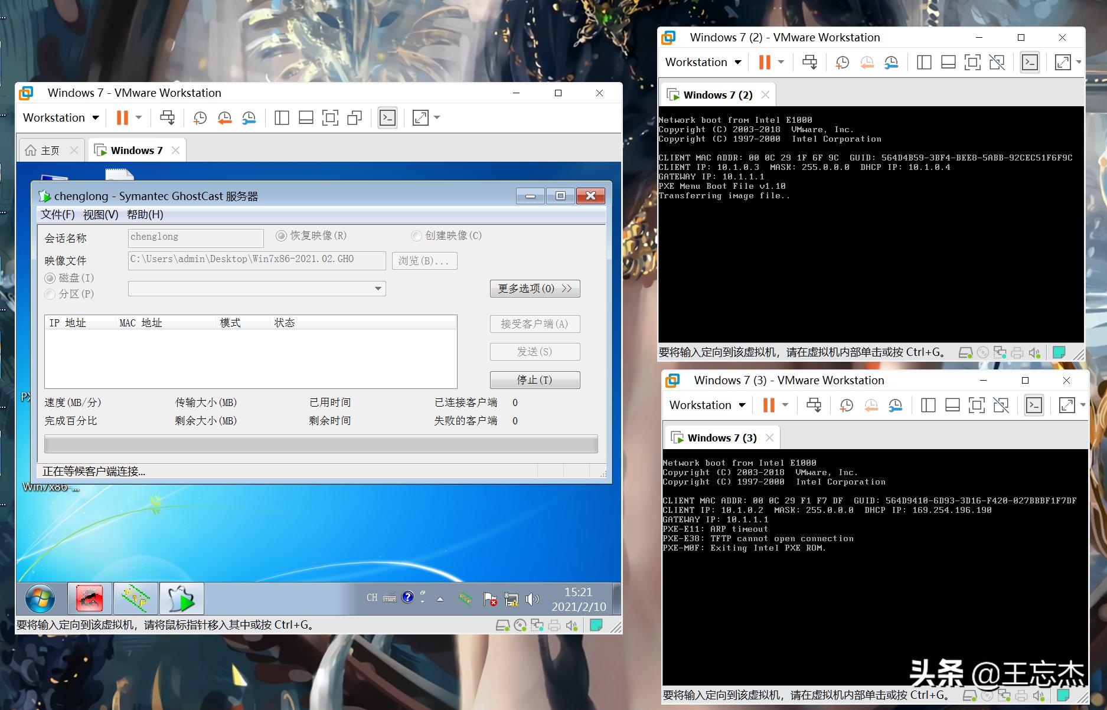Toggle the console view in the toolbar
The height and width of the screenshot is (710, 1107).
coord(387,117)
